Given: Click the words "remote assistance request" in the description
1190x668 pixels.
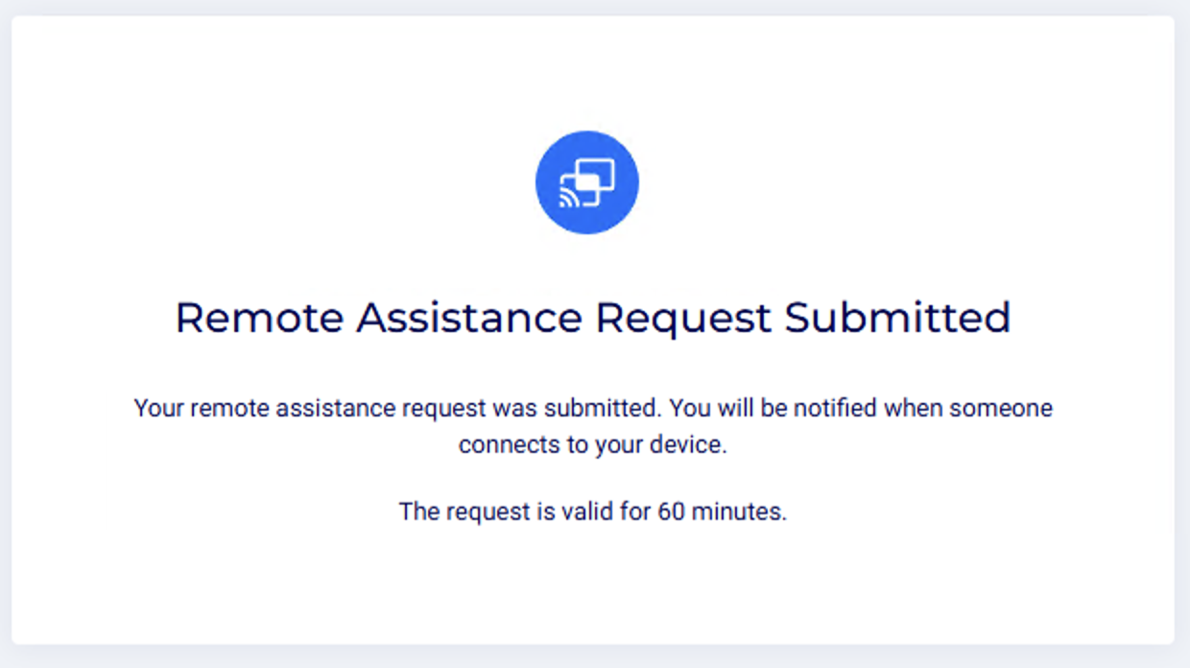Looking at the screenshot, I should 339,408.
